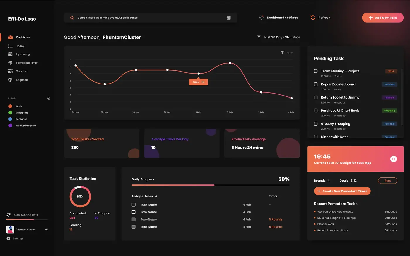410x256 pixels.
Task: Click the 89% completion ring
Action: click(80, 196)
